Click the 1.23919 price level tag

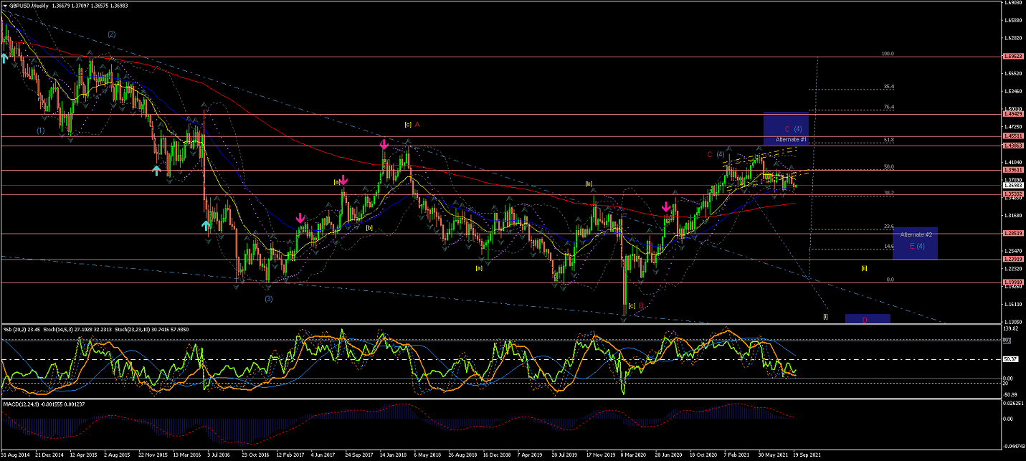click(1013, 260)
